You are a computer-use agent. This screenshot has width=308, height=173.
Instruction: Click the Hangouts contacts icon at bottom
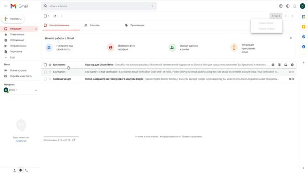pyautogui.click(x=14, y=171)
